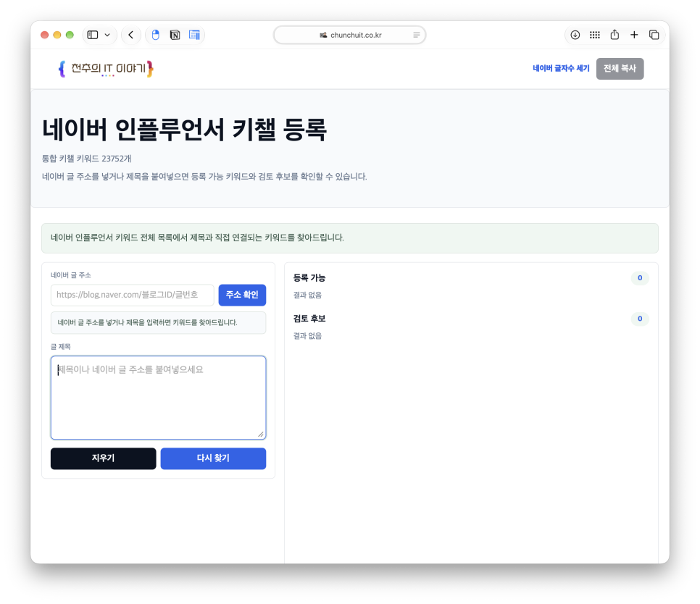Image resolution: width=700 pixels, height=604 pixels.
Task: Click the 검토 후보 count badge
Action: tap(639, 319)
